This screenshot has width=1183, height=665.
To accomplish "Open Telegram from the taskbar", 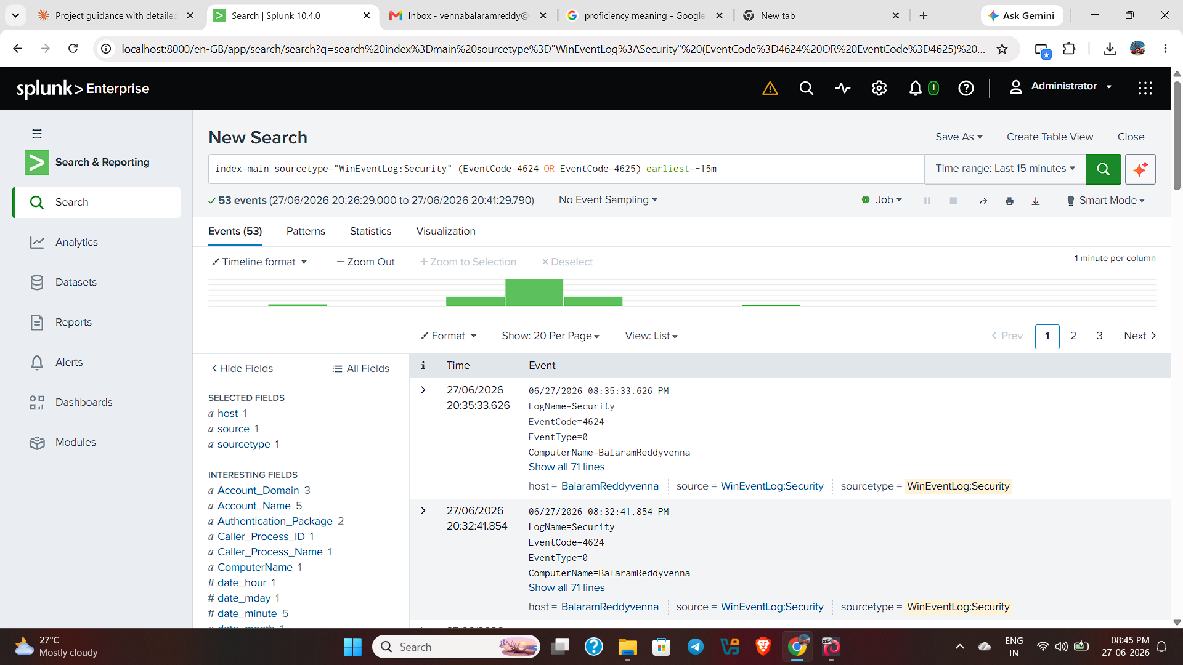I will pyautogui.click(x=696, y=647).
